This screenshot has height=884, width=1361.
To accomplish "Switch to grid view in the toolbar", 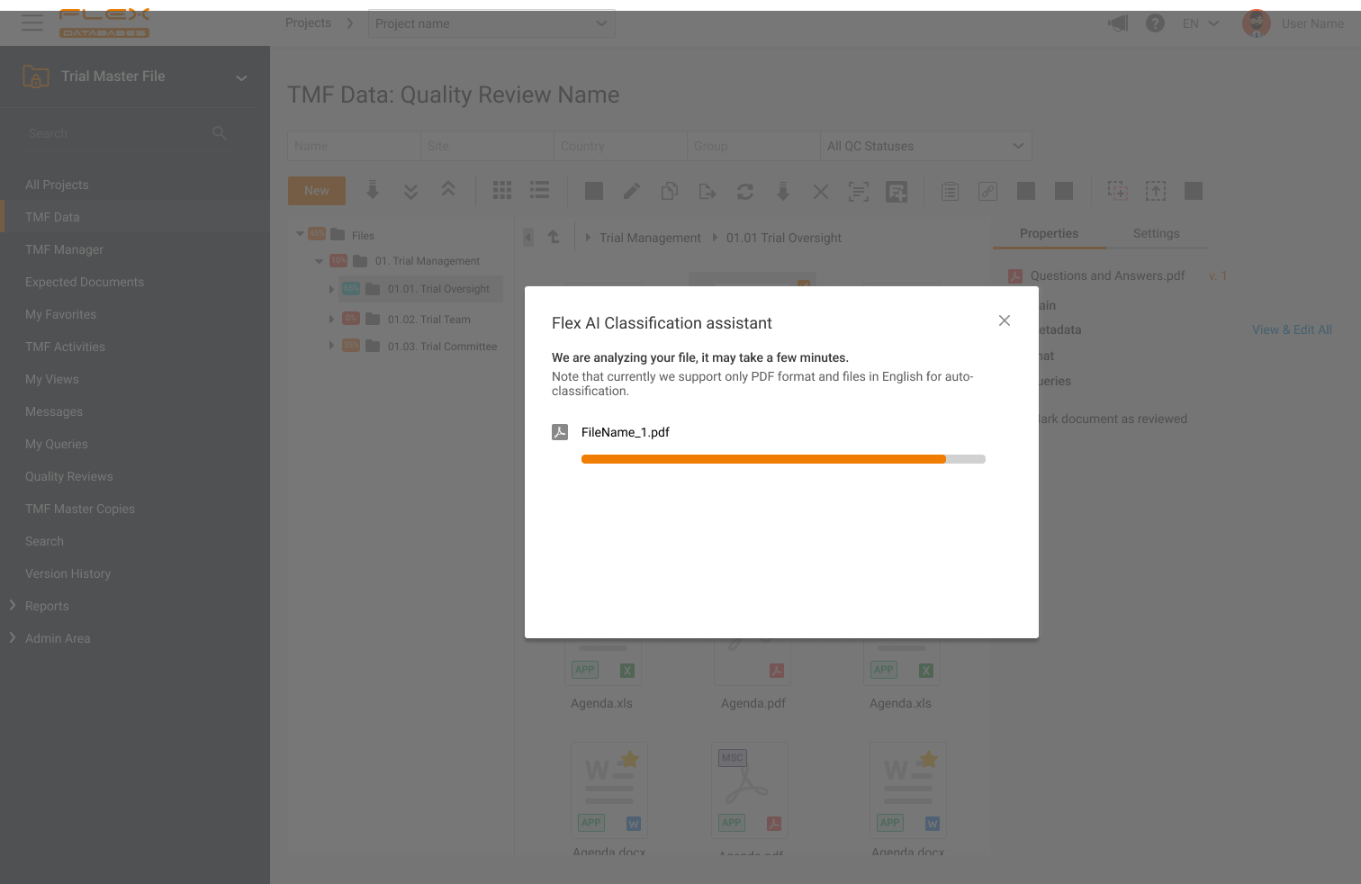I will [502, 190].
